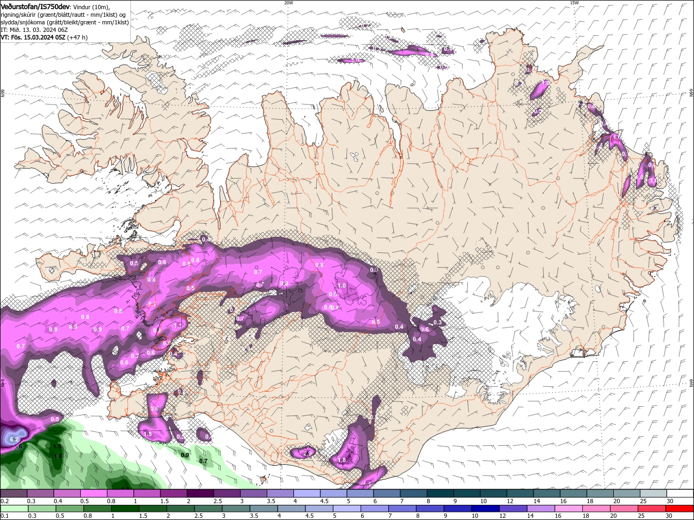694x520 pixels.
Task: Pick the darkest purple 2 swatch in snow legend
Action: click(200, 493)
